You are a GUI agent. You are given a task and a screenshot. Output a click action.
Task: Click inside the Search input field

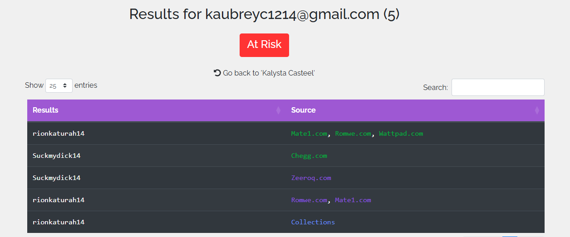[x=498, y=87]
